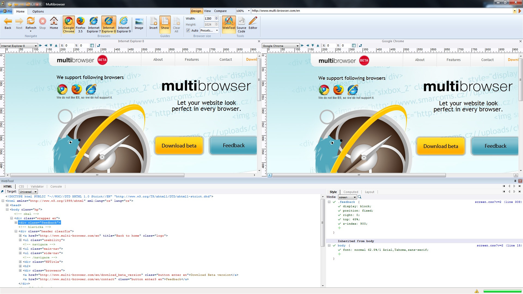Image resolution: width=523 pixels, height=294 pixels.
Task: Click Download beta button in IE8 pane
Action: (179, 146)
